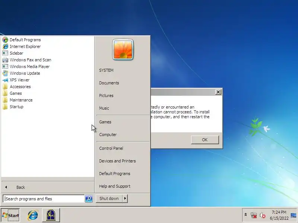Open Internet Explorer from the taskbar

(33, 215)
